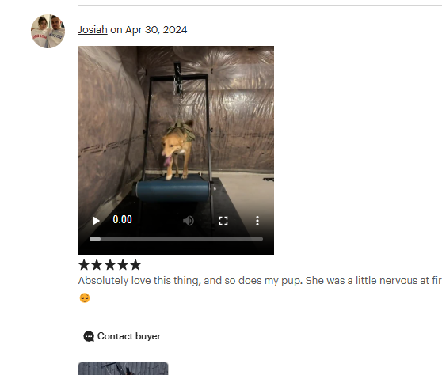Screen dimensions: 442x375
Task: Play the dog treadmill review video
Action: click(97, 221)
